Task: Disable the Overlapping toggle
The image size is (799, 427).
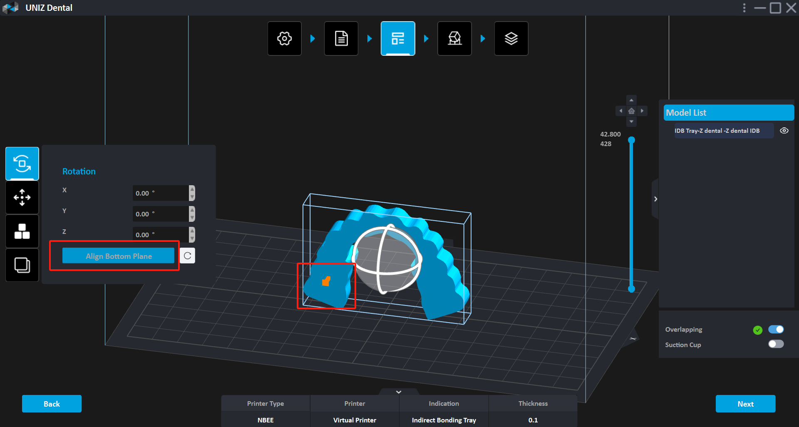Action: 776,330
